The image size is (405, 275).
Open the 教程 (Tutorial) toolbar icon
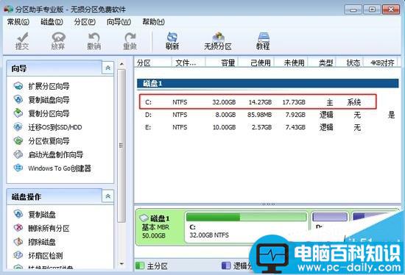(263, 41)
